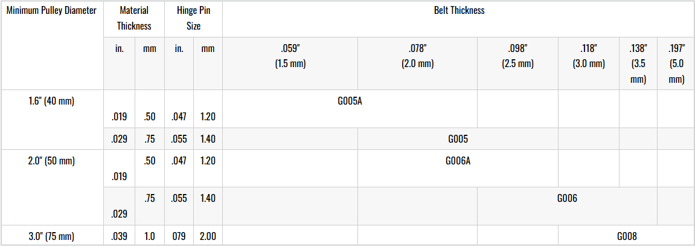Select the 2.0" (50 mm) pulley row label

(51, 161)
